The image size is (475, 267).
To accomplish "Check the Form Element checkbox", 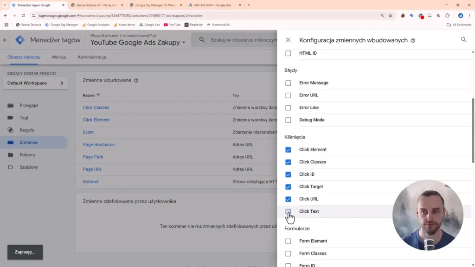I will [x=288, y=241].
